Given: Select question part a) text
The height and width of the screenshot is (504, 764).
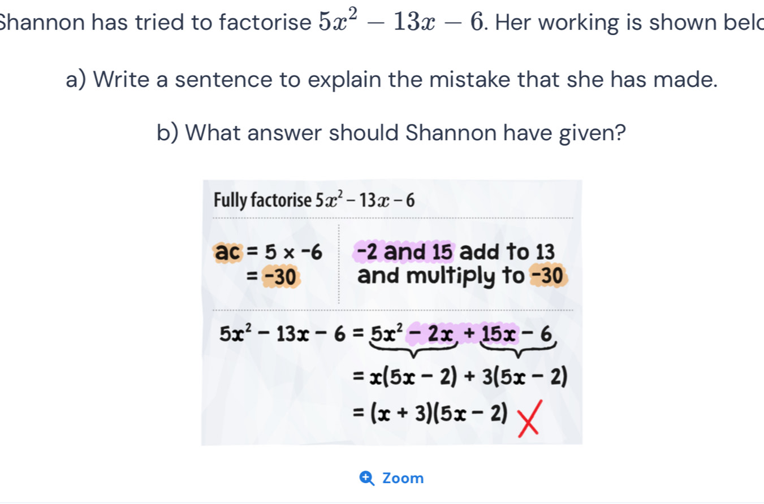Looking at the screenshot, I should click(x=392, y=79).
